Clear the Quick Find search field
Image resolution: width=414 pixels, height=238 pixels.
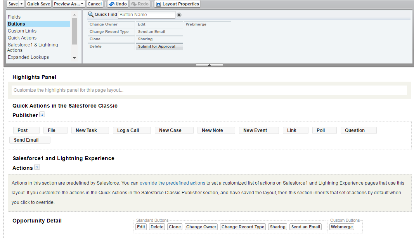coord(179,15)
